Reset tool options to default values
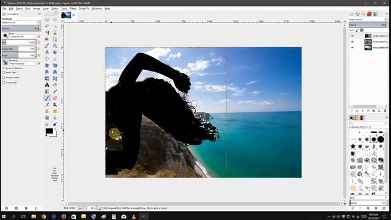Image resolution: width=391 pixels, height=220 pixels. pos(36,208)
